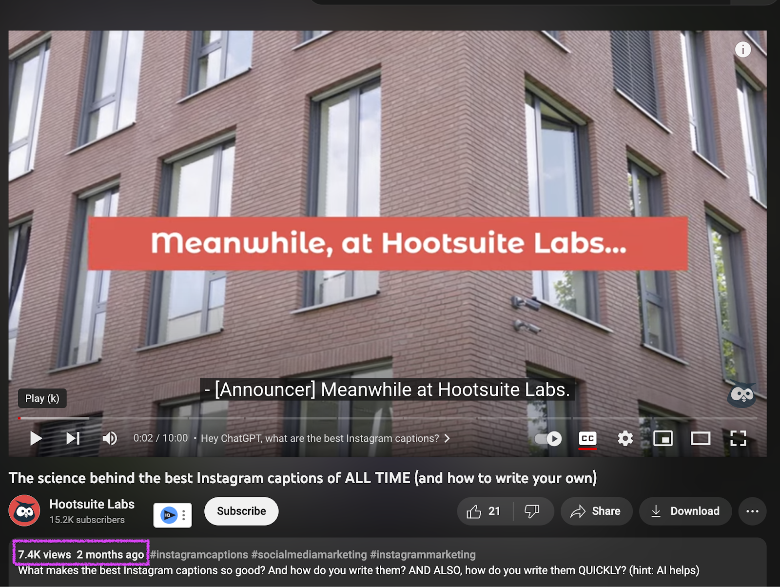Switch to miniplayer mode
This screenshot has width=780, height=587.
point(663,438)
